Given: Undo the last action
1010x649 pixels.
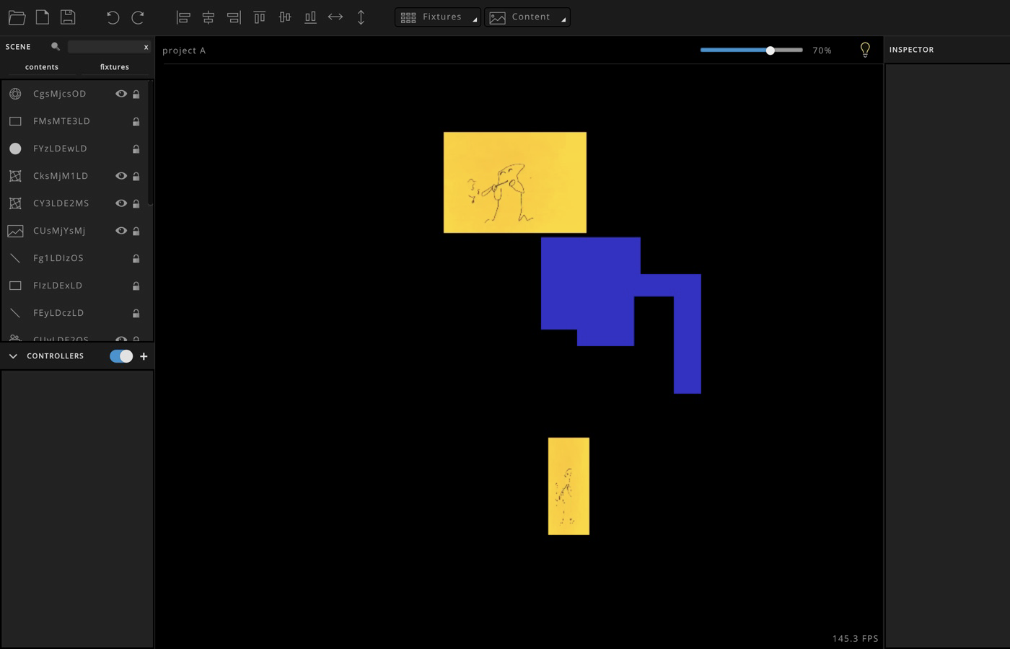Looking at the screenshot, I should (x=113, y=17).
